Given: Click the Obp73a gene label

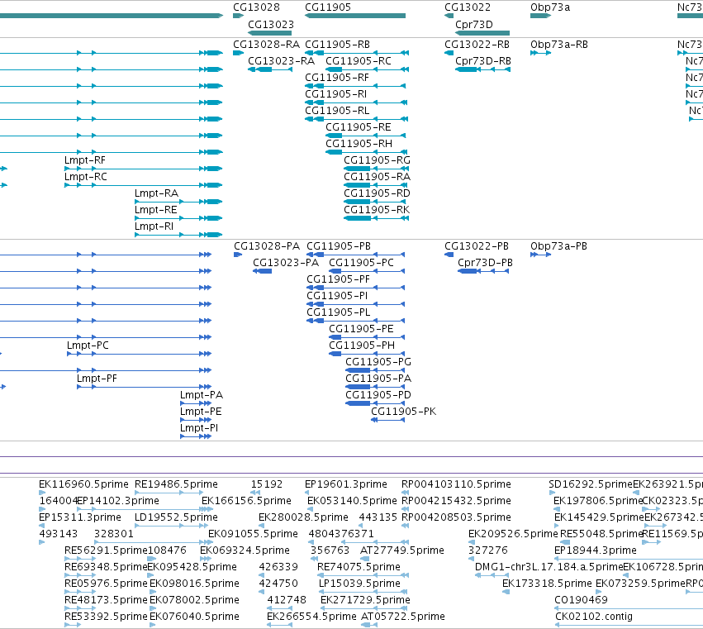Looking at the screenshot, I should click(550, 7).
